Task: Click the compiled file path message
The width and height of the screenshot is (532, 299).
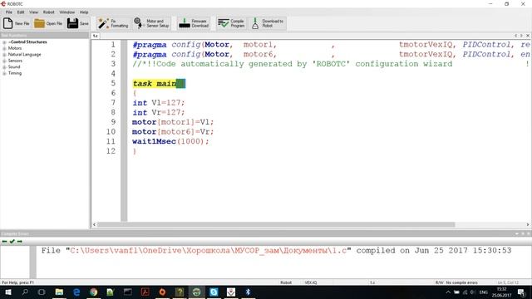Action: pyautogui.click(x=276, y=251)
